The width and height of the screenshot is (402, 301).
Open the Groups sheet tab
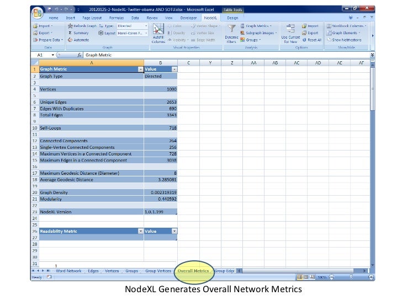132,271
